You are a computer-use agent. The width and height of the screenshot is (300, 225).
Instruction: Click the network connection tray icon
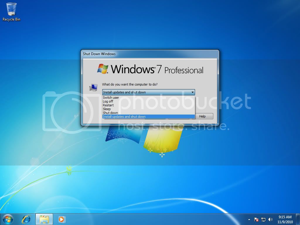coord(263,219)
